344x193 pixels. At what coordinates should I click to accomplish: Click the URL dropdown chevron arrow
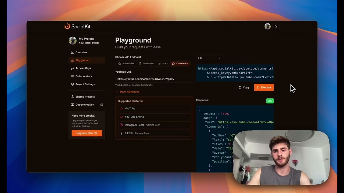click(x=219, y=58)
